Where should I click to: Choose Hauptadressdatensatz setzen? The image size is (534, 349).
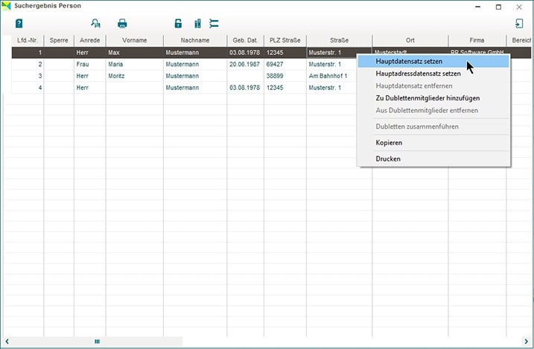(433, 74)
